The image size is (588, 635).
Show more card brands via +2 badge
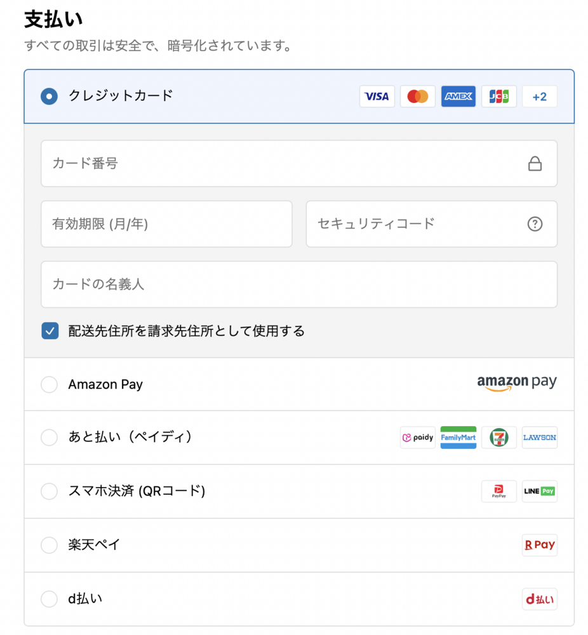click(x=540, y=97)
